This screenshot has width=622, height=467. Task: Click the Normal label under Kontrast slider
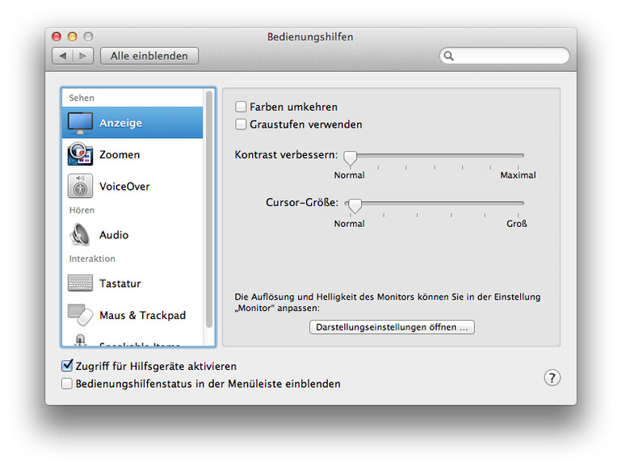click(349, 175)
